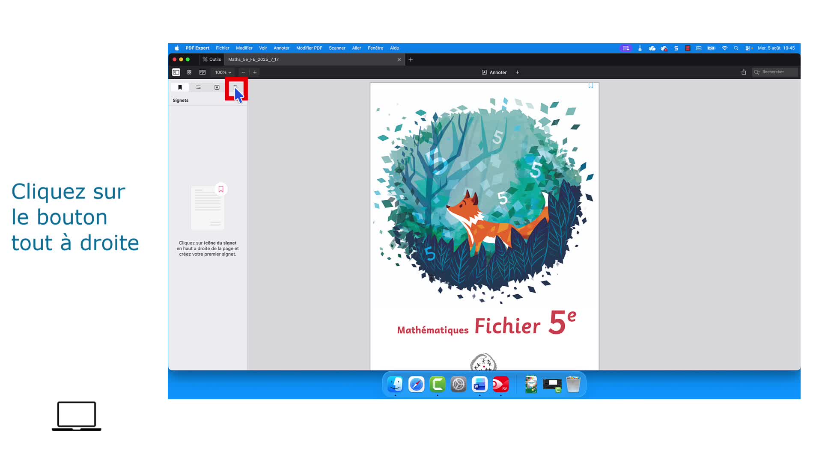822x462 pixels.
Task: Open the Modifier PDF menu
Action: tap(309, 48)
